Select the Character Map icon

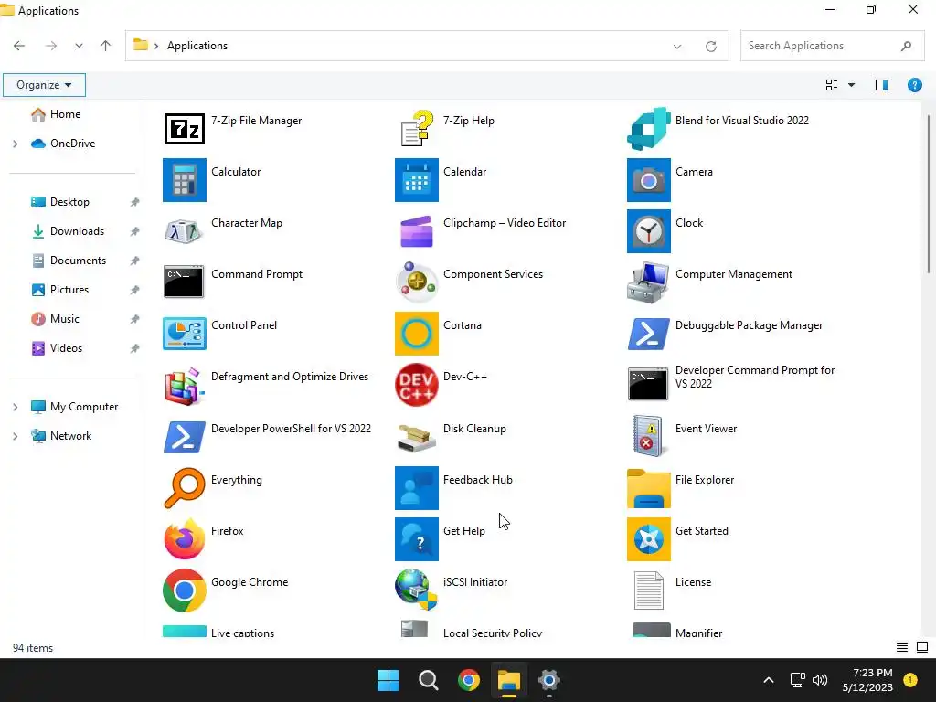coord(183,231)
